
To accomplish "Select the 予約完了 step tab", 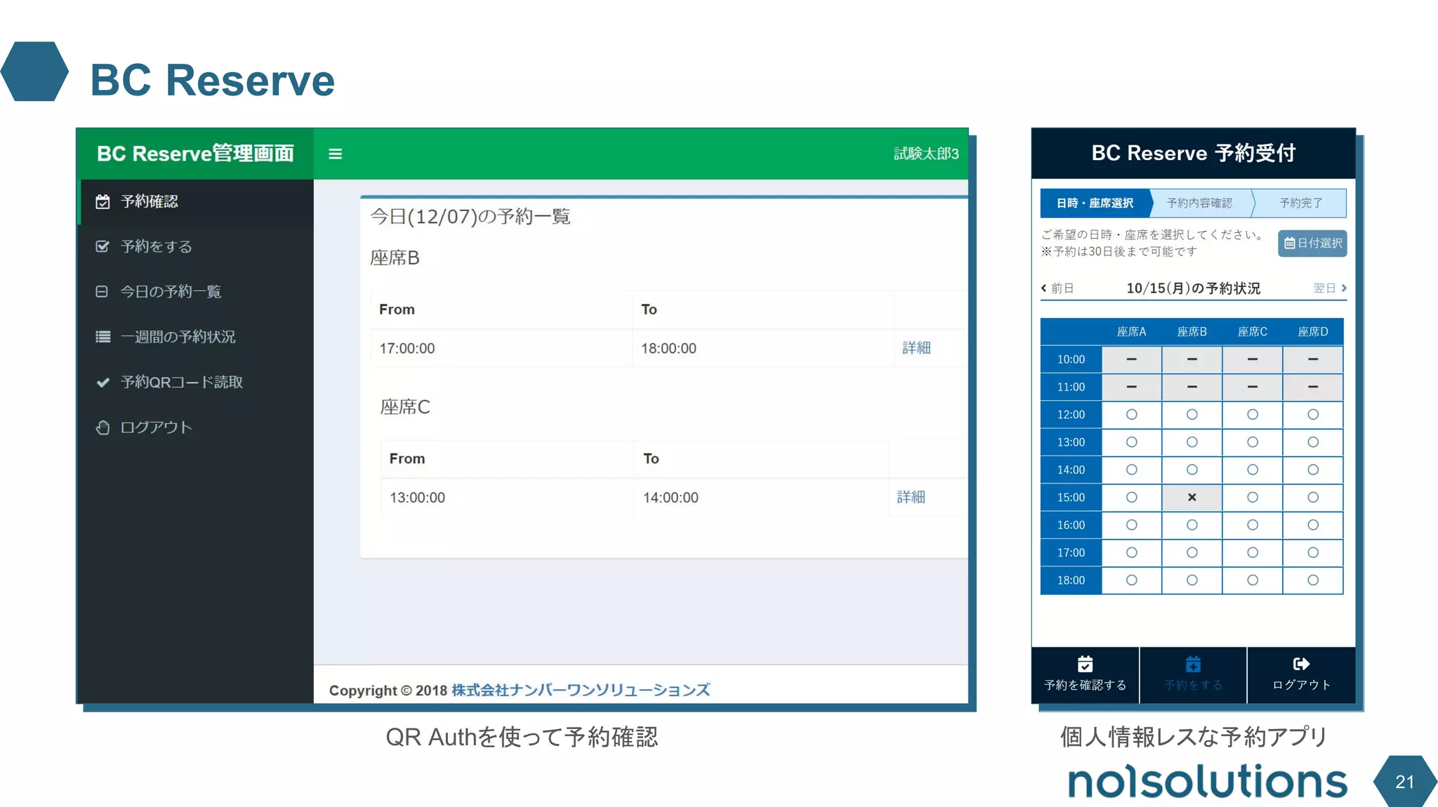I will pyautogui.click(x=1300, y=203).
